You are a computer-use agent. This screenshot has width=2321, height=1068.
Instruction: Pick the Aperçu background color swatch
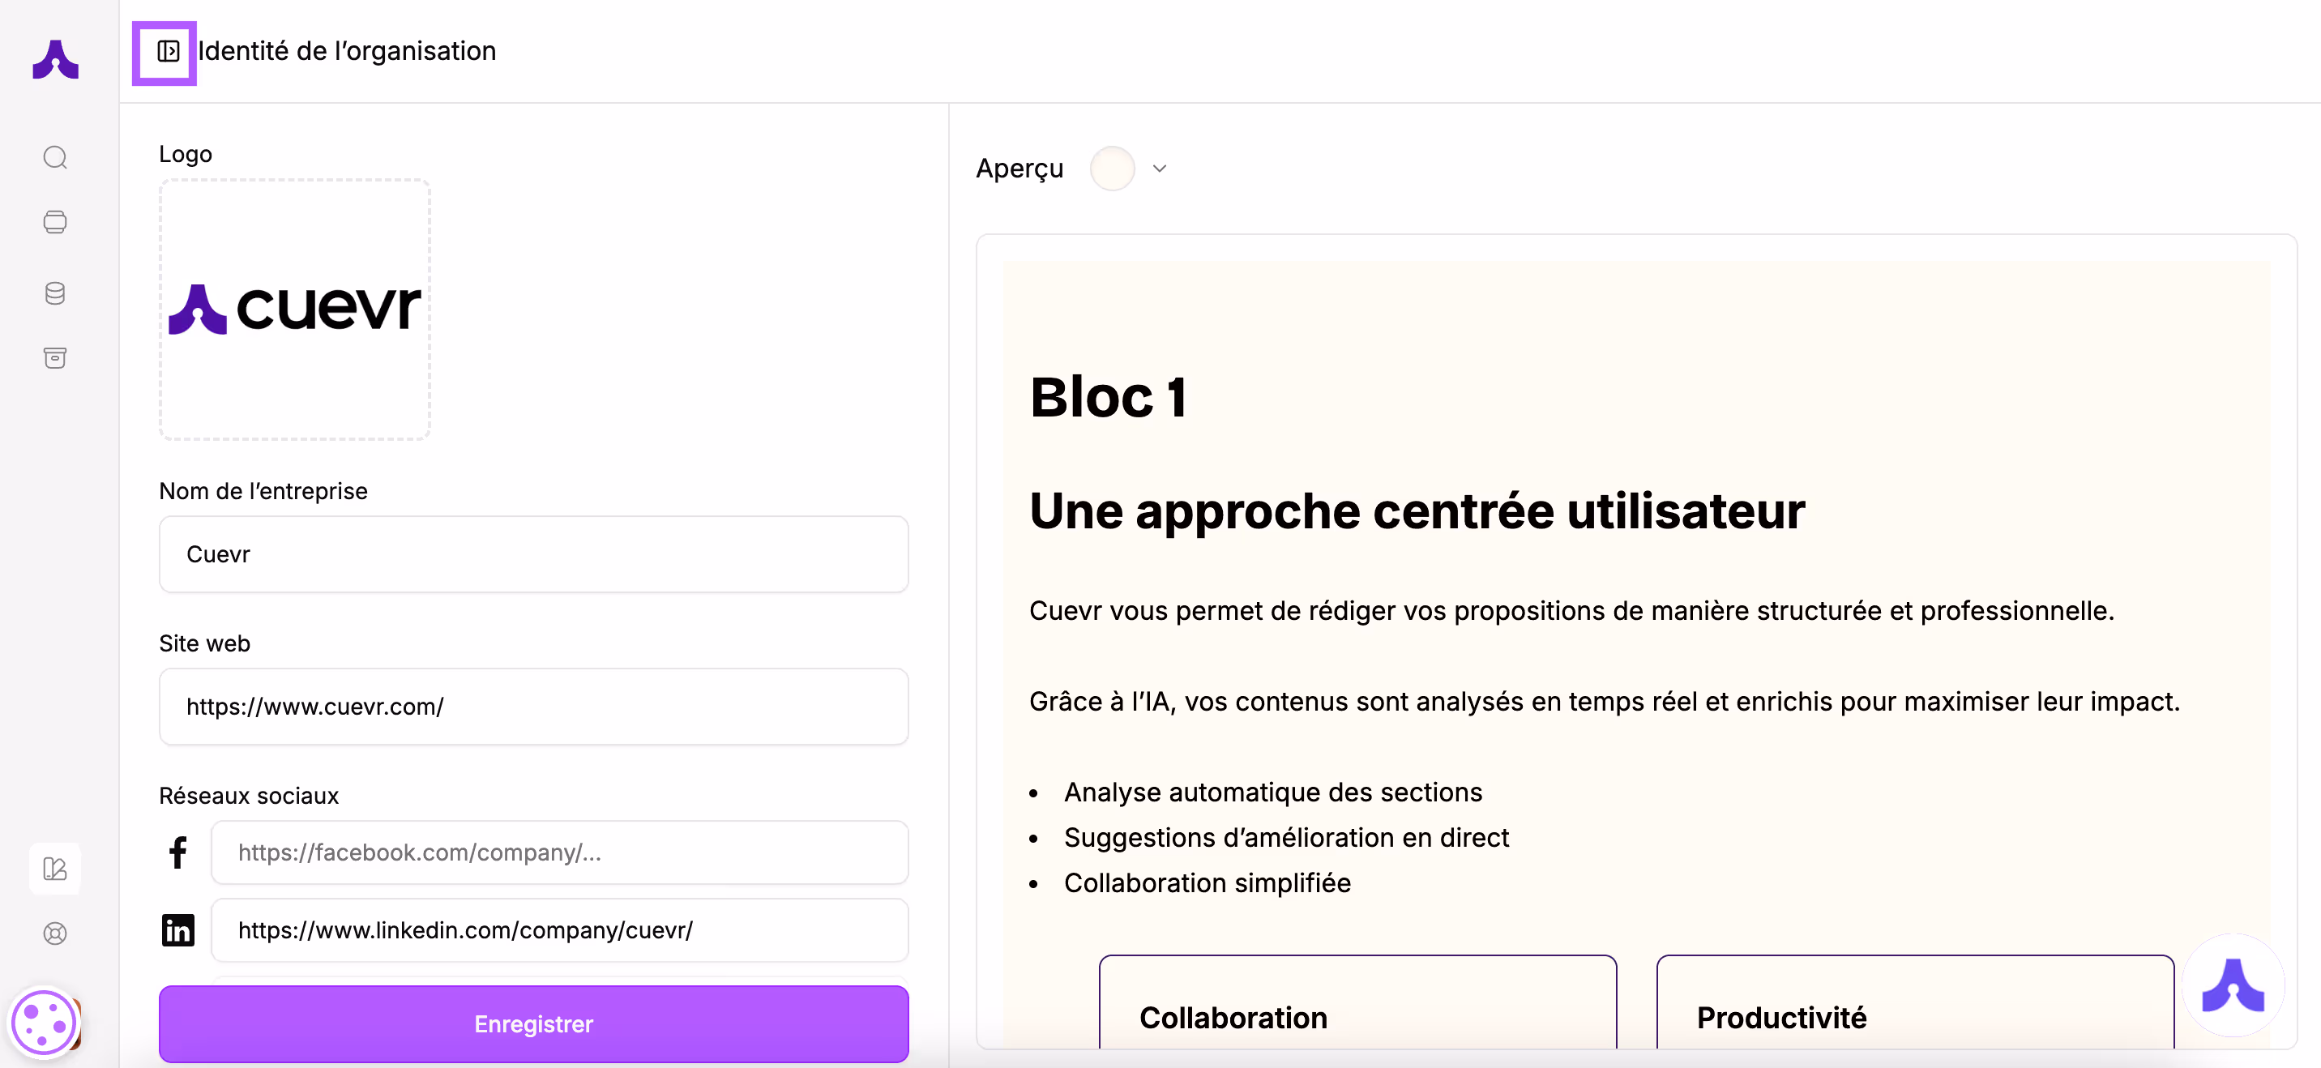1112,168
